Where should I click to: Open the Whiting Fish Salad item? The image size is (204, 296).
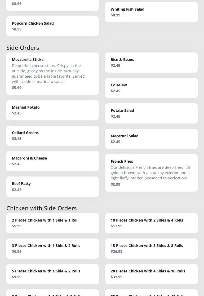(151, 12)
